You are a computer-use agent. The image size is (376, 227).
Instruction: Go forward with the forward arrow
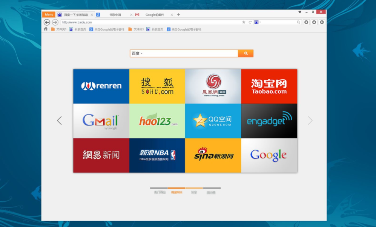point(55,22)
